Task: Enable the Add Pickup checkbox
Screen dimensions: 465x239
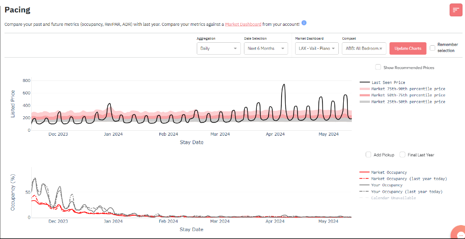Action: 368,155
